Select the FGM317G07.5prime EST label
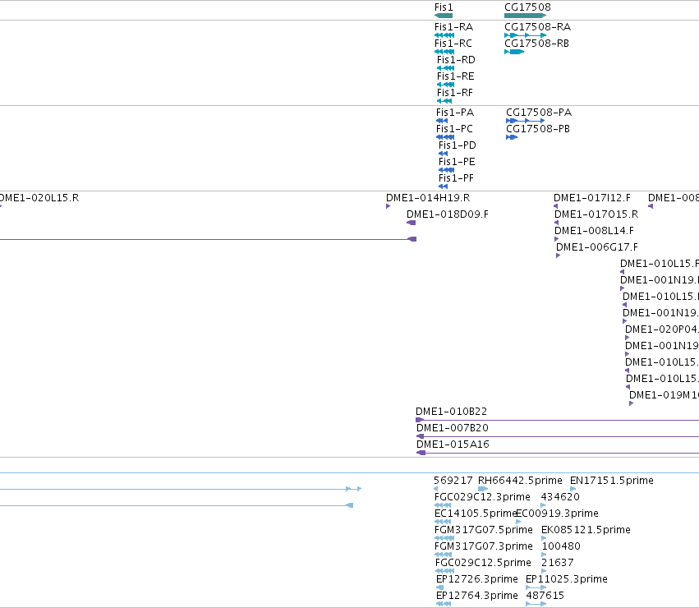The height and width of the screenshot is (608, 699). coord(484,530)
